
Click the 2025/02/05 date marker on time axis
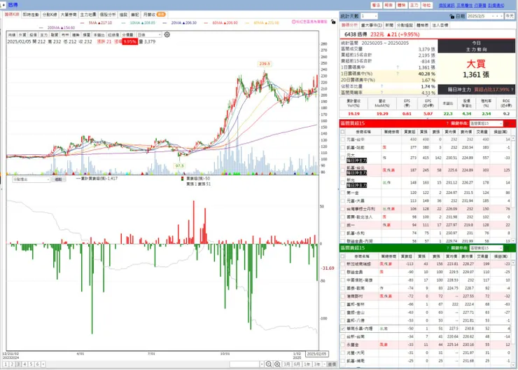pyautogui.click(x=317, y=354)
